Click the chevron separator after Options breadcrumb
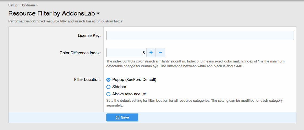304x130 pixels. click(37, 5)
